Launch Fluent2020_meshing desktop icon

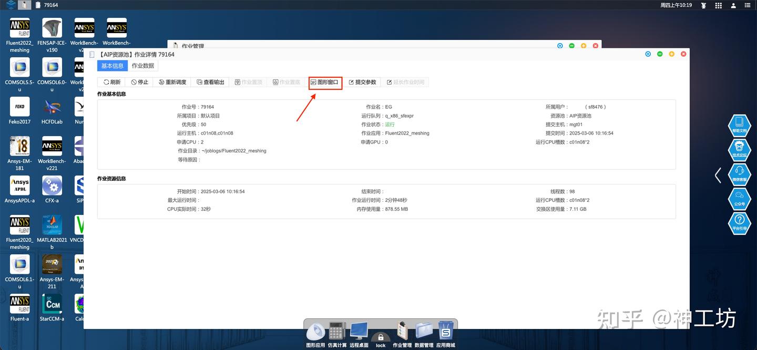(x=20, y=232)
